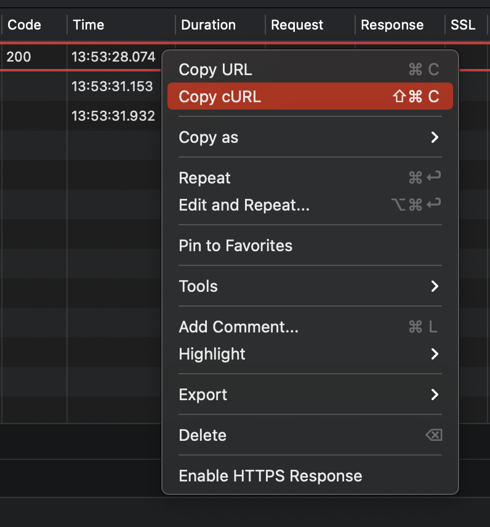The height and width of the screenshot is (527, 490).
Task: Choose Copy URL from context menu
Action: click(x=310, y=70)
